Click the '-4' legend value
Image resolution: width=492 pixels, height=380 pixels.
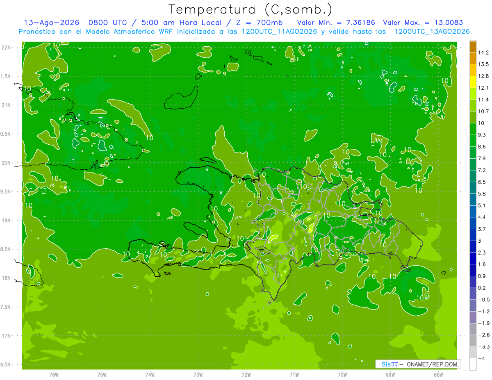click(481, 359)
